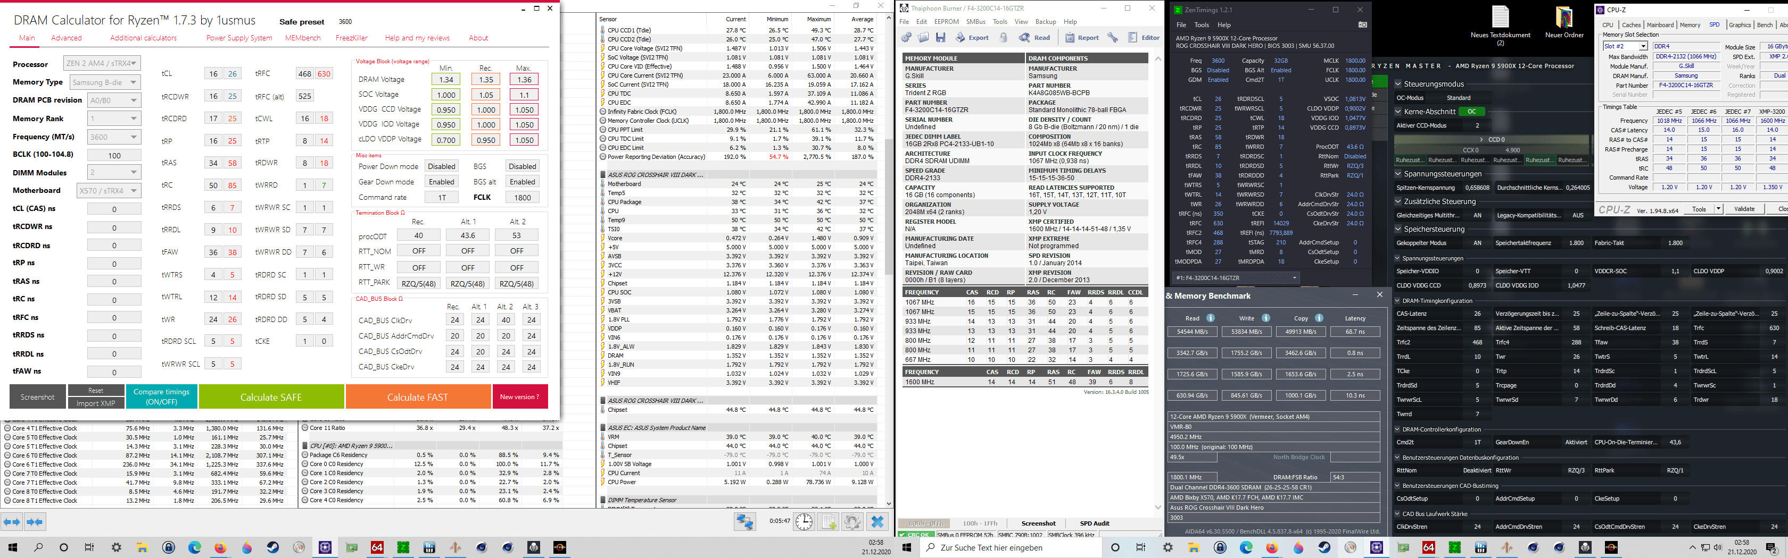Click the blue X close-sensors icon in HWiNFO
Screen dimensions: 1788x558
click(x=878, y=522)
